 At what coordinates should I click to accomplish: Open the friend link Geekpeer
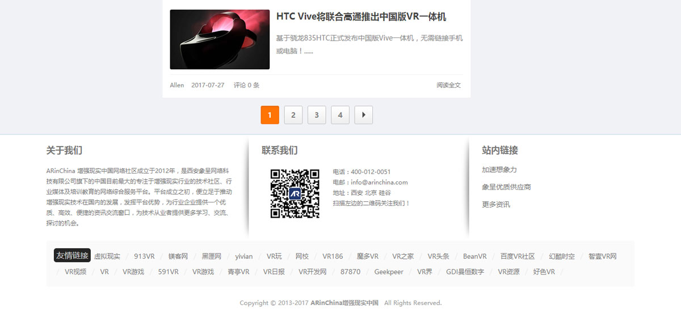coord(389,272)
